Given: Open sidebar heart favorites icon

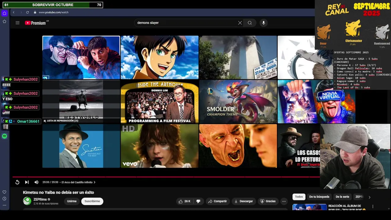Looking at the screenshot, I should pos(4,192).
